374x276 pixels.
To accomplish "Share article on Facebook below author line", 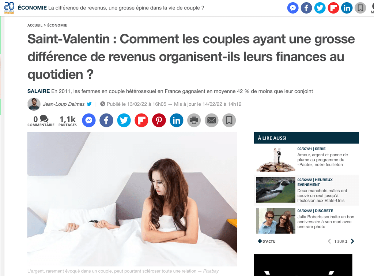I will click(106, 120).
